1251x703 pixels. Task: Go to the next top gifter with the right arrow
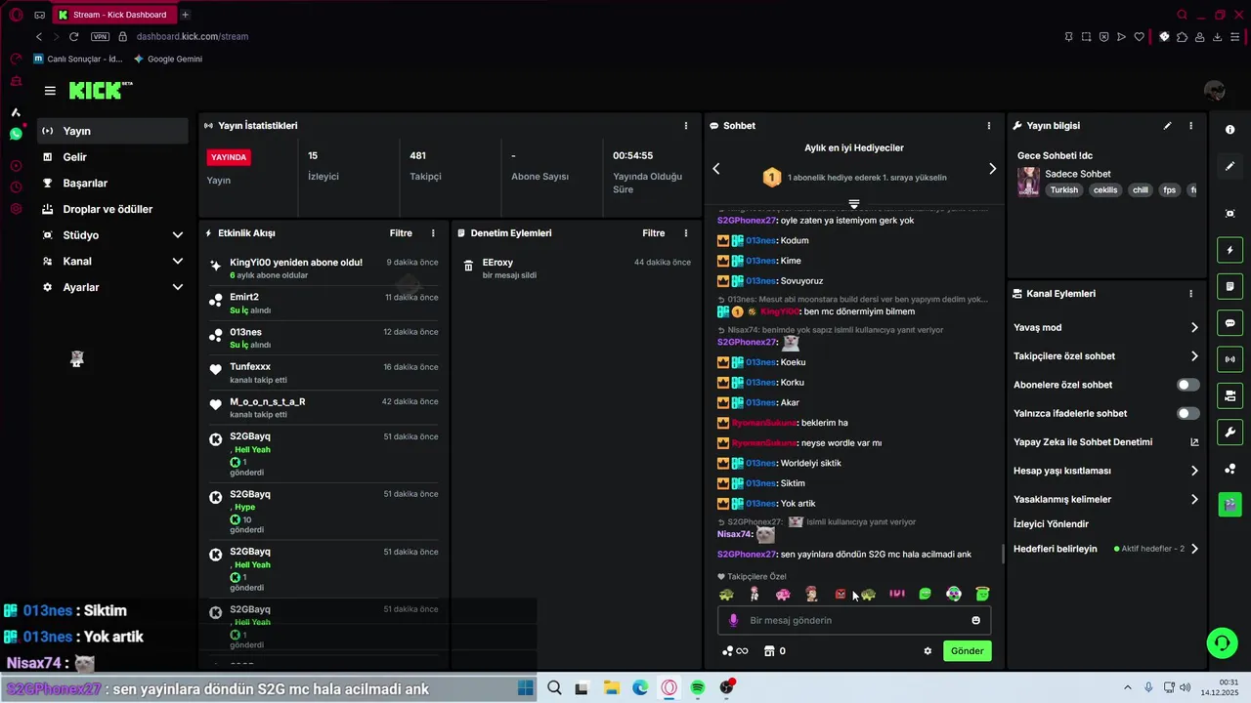pyautogui.click(x=992, y=169)
